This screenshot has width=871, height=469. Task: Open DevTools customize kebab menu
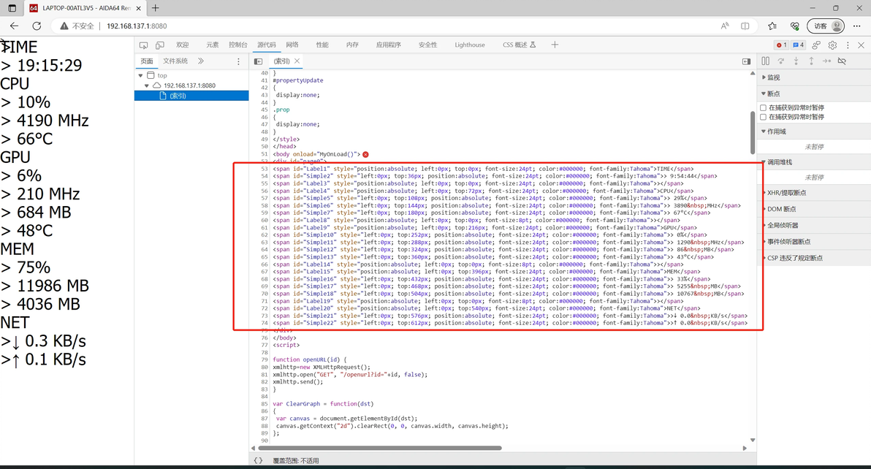[x=848, y=45]
